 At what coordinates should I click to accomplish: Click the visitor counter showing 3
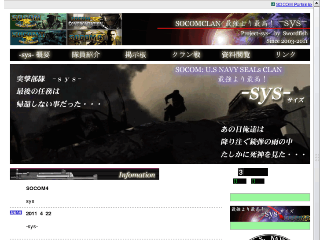pos(253,172)
